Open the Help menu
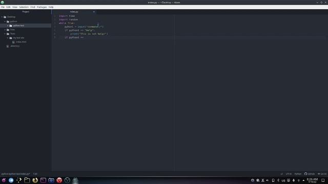The width and height of the screenshot is (328, 184). point(51,7)
